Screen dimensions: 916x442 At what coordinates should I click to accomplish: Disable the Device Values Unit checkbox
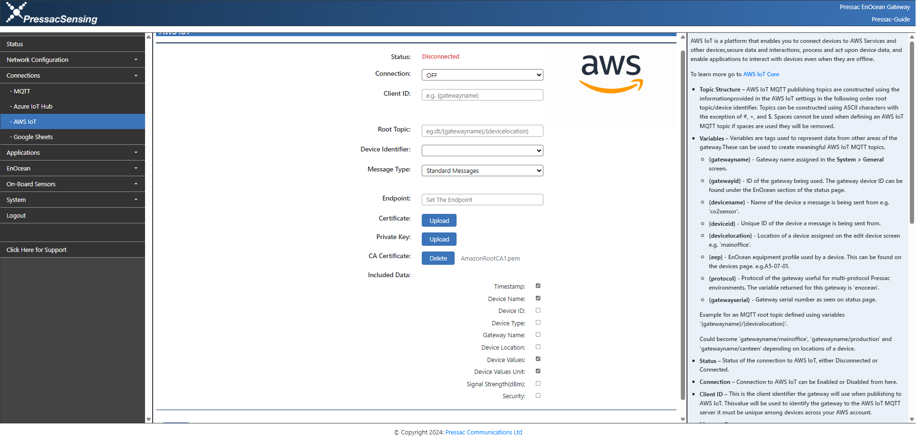tap(538, 371)
